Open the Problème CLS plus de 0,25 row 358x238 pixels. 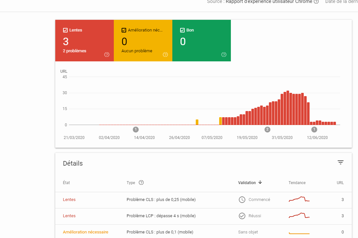coord(162,199)
